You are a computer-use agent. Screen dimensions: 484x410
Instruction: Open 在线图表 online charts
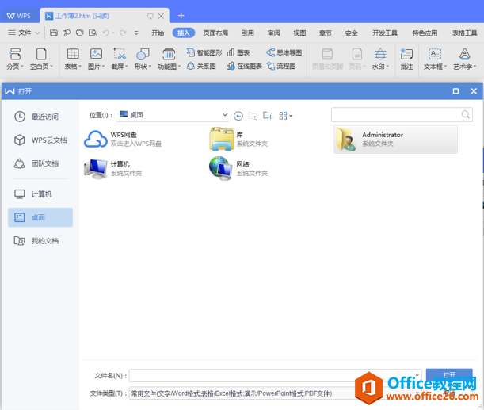click(244, 66)
